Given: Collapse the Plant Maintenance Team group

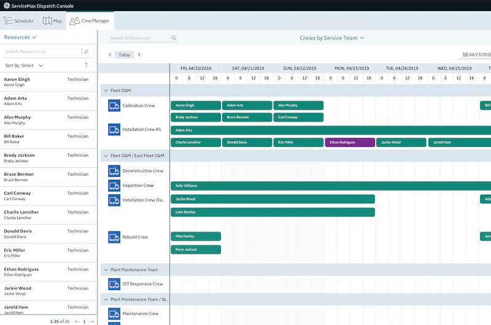Looking at the screenshot, I should 106,270.
